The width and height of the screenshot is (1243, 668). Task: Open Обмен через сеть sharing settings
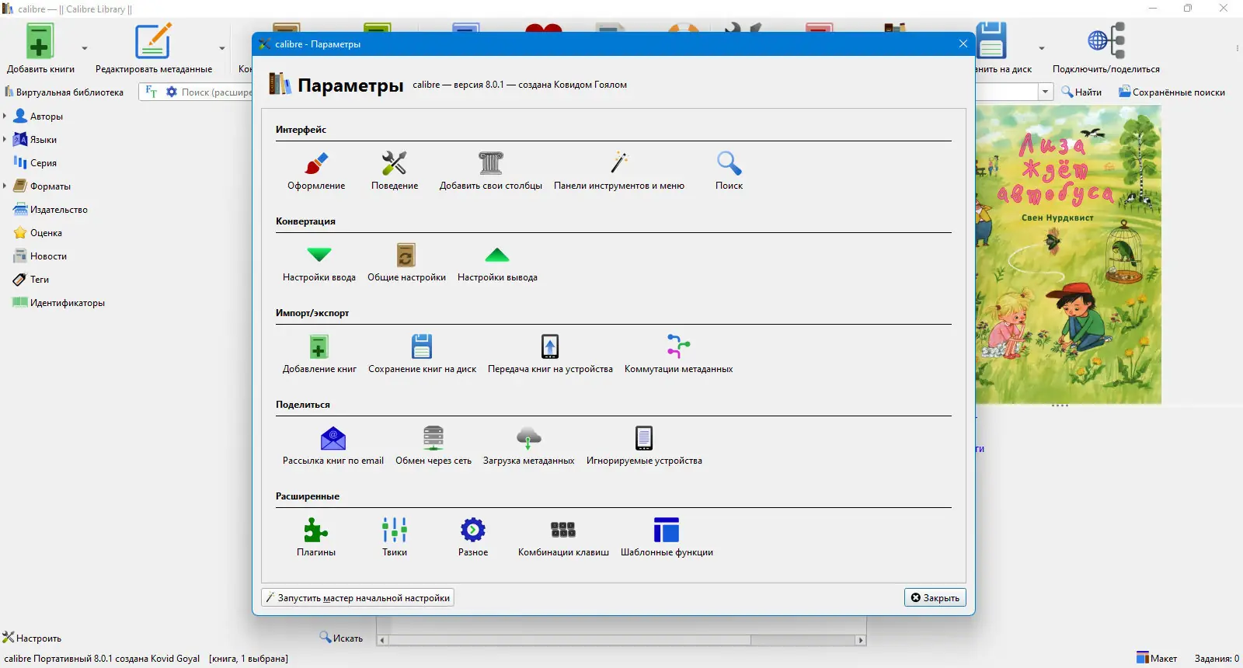point(433,446)
